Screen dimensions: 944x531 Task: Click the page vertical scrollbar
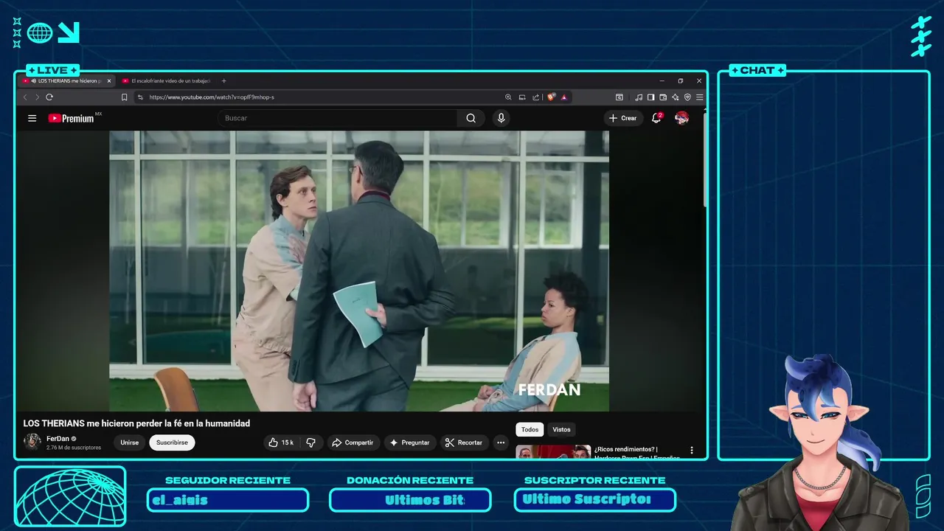(x=704, y=159)
